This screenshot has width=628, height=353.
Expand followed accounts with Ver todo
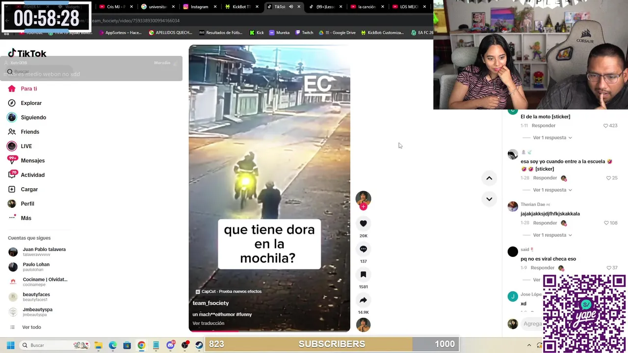click(26, 328)
